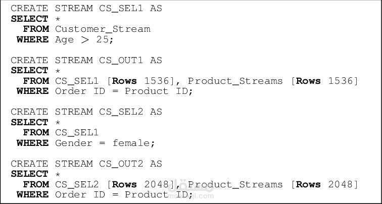Viewport: 382px width, 204px height.
Task: Click the WHERE keyword before 'Age'
Action: [32, 39]
